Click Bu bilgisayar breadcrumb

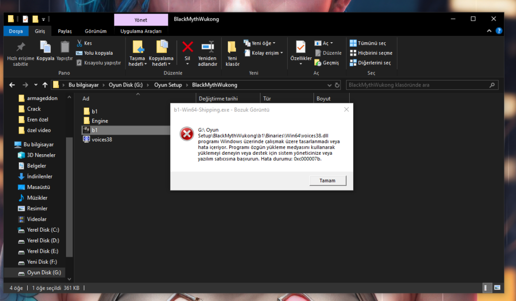tap(84, 85)
